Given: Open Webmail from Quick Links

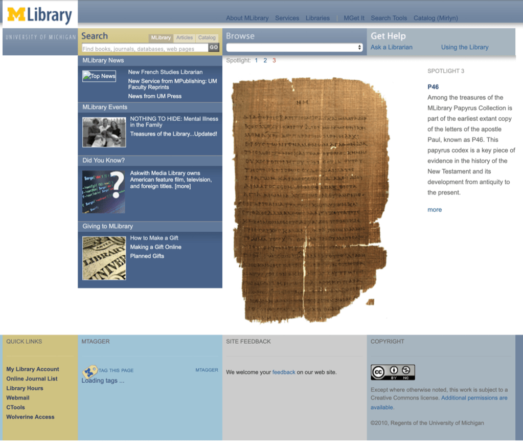Looking at the screenshot, I should tap(18, 397).
